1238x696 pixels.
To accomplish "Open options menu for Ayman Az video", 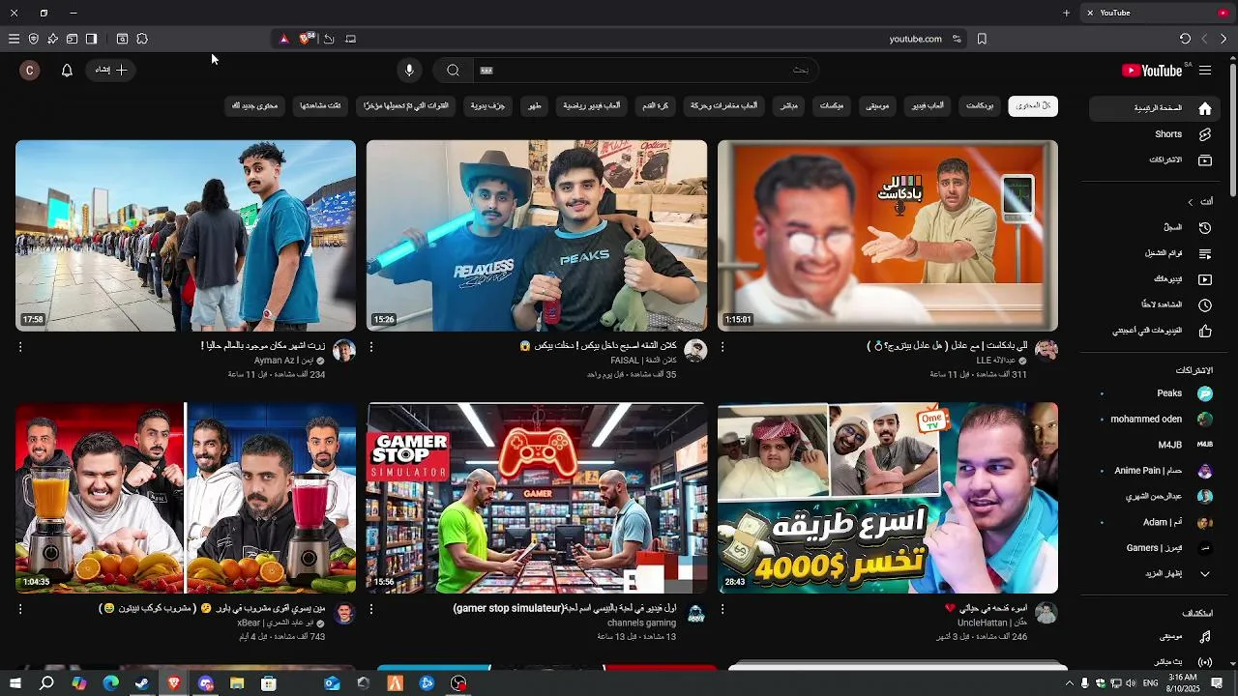I will coord(20,346).
